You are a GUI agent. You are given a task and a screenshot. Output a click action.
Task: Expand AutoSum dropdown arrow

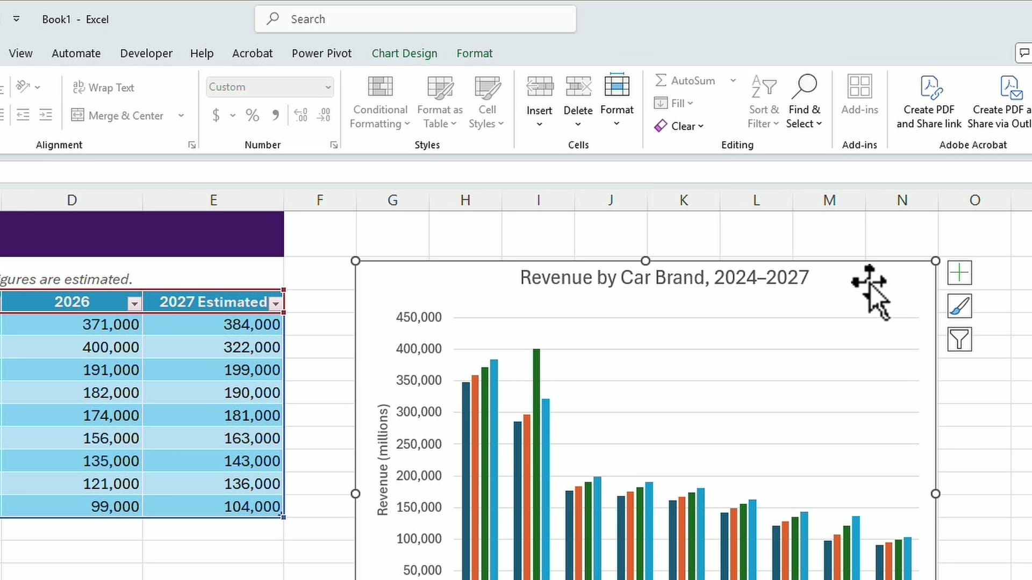point(733,81)
